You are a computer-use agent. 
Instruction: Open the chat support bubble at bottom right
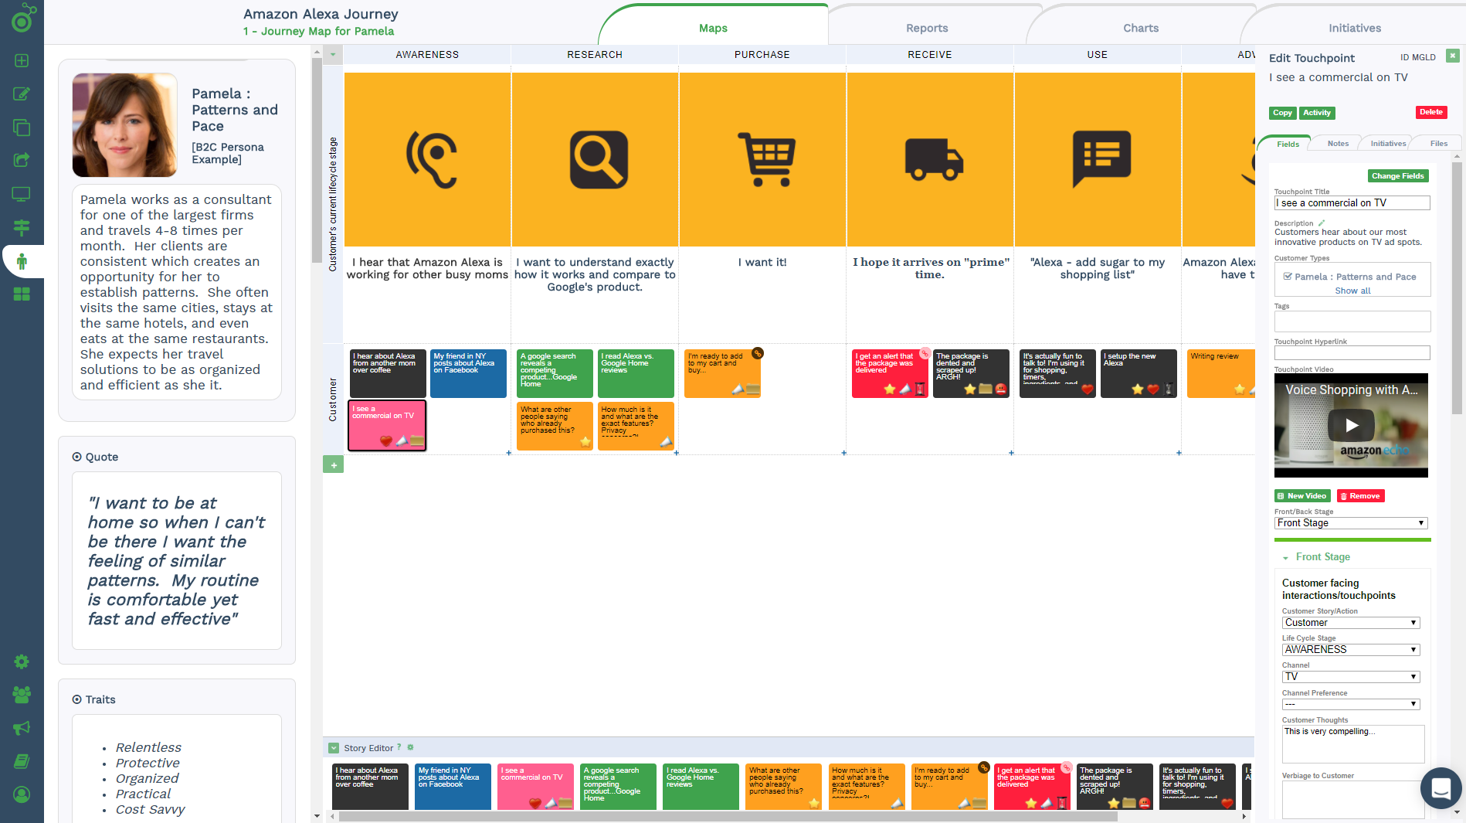(1441, 788)
